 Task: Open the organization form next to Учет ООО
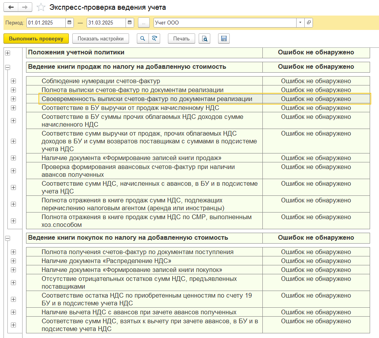tap(309, 23)
